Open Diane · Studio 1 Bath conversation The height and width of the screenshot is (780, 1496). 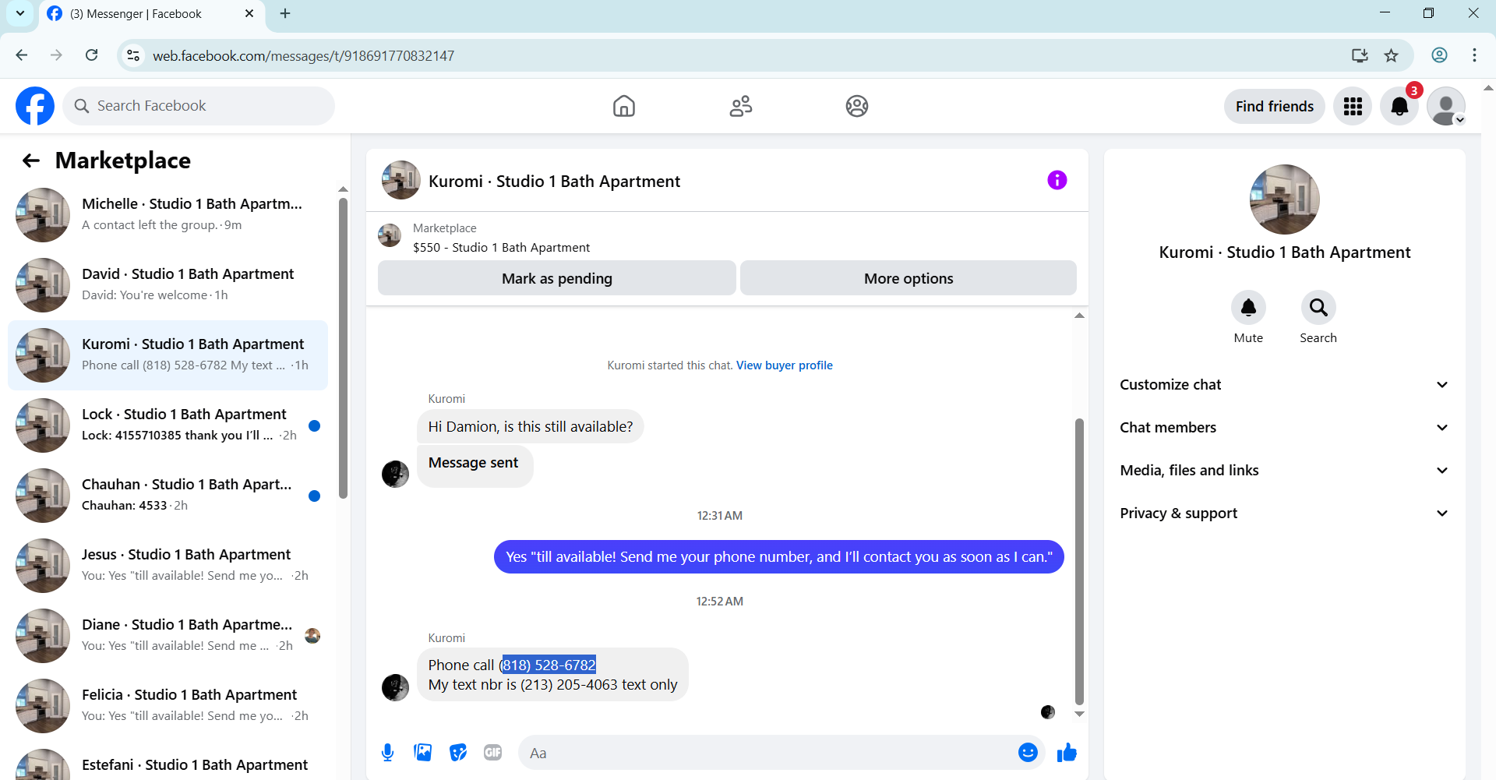pos(168,636)
